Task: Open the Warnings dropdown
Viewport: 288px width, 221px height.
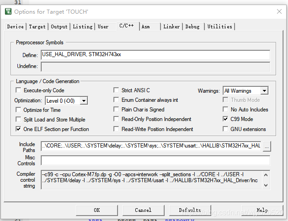Action: point(264,90)
